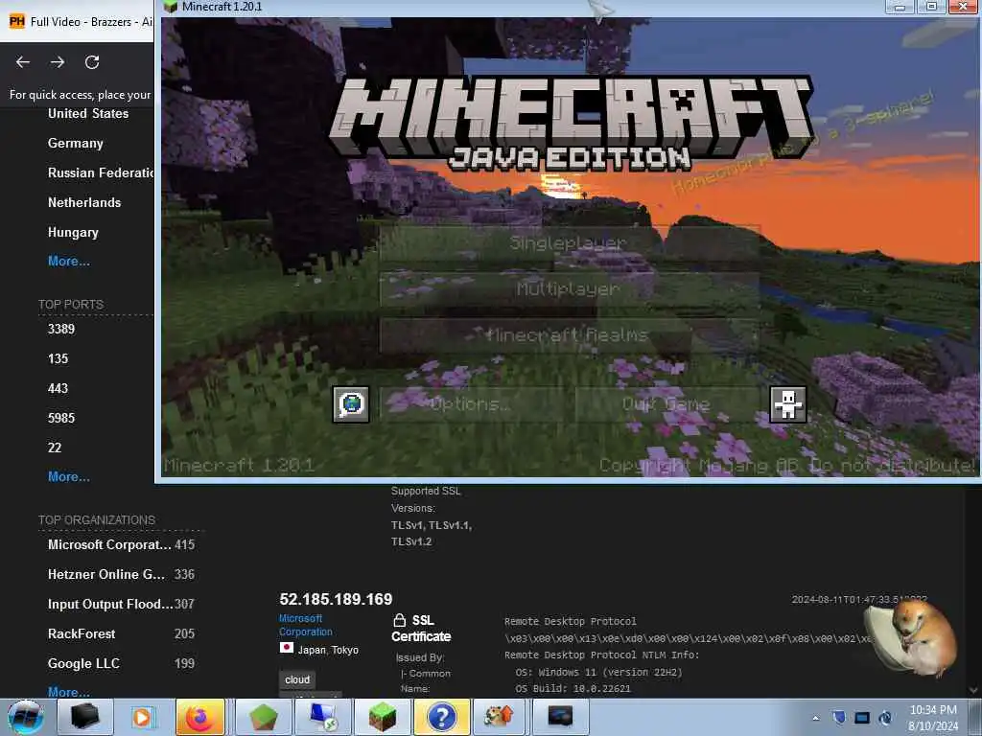Viewport: 982px width, 736px height.
Task: Open the green gem launcher taskbar icon
Action: tap(264, 717)
